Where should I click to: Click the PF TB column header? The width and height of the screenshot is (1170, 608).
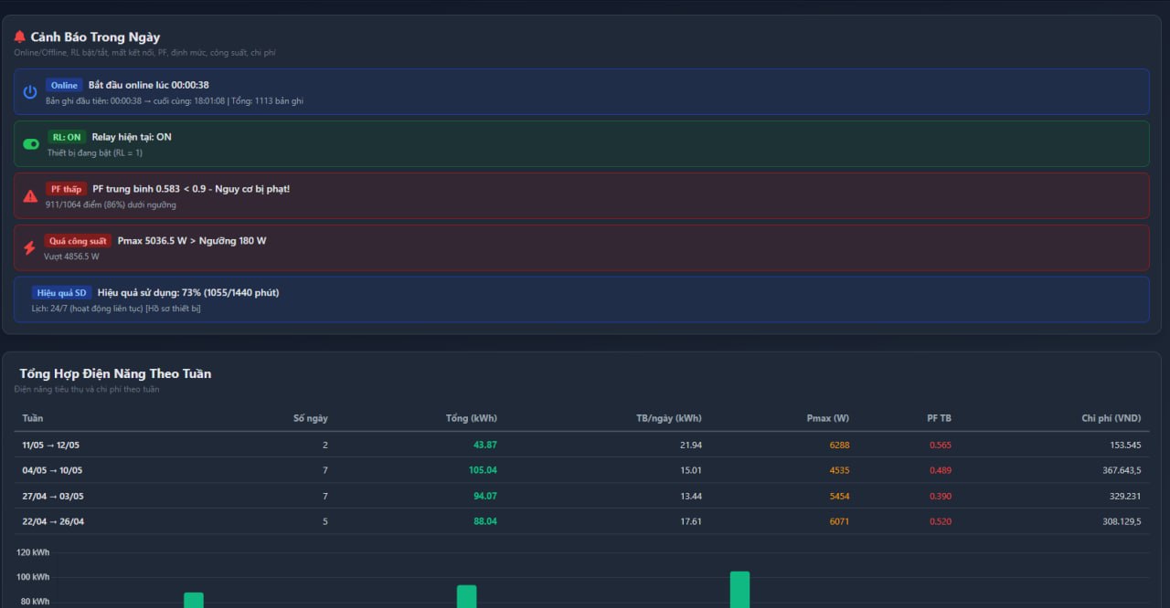pos(939,418)
